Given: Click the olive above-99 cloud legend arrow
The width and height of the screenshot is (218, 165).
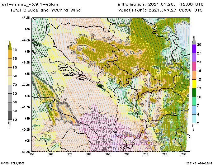Looking at the screenshot, I should pyautogui.click(x=10, y=45).
